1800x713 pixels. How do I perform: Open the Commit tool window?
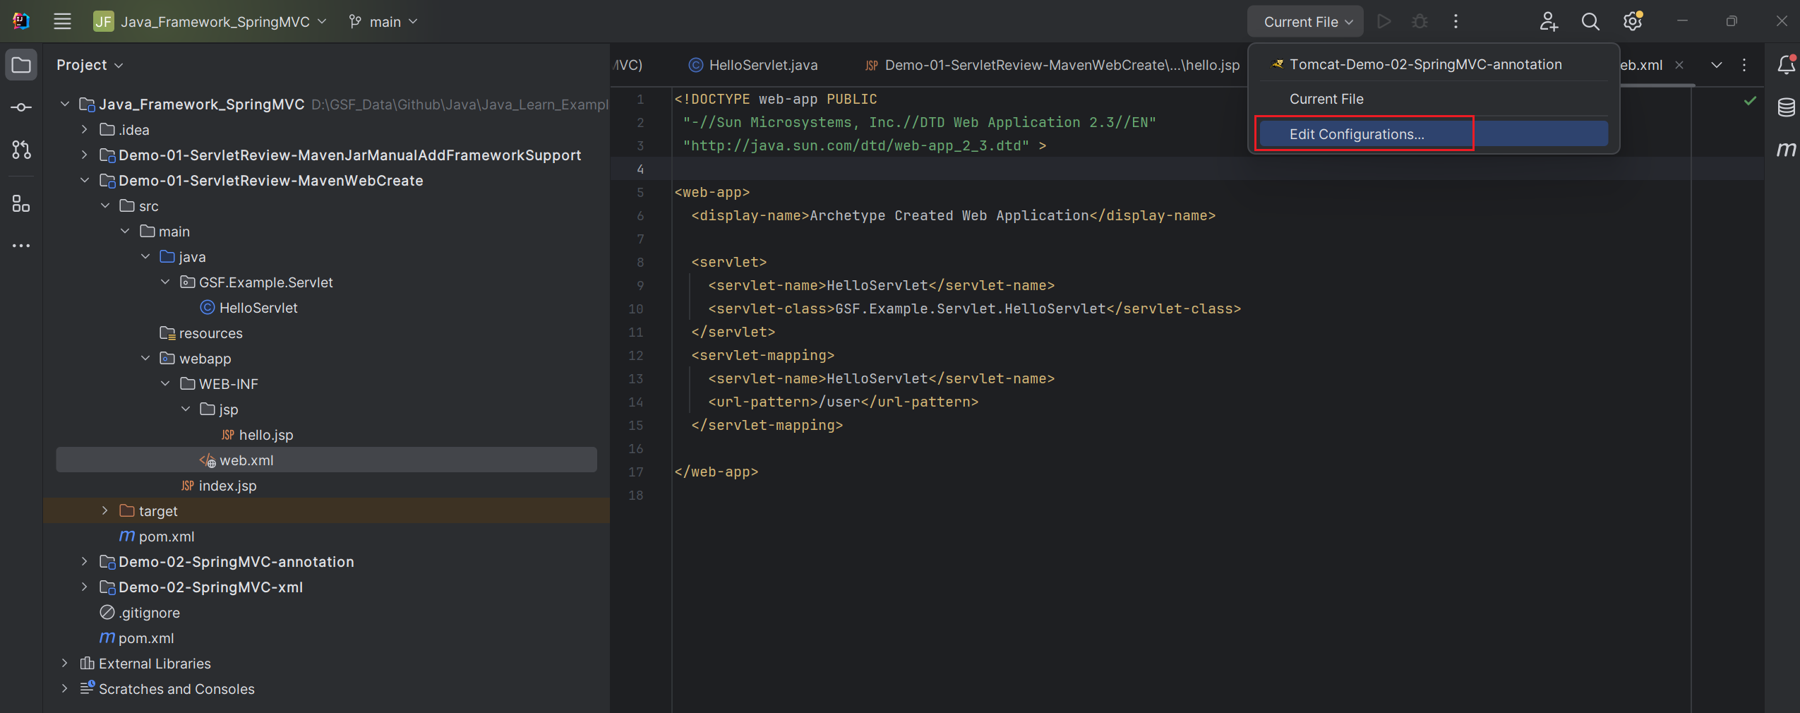pyautogui.click(x=21, y=107)
